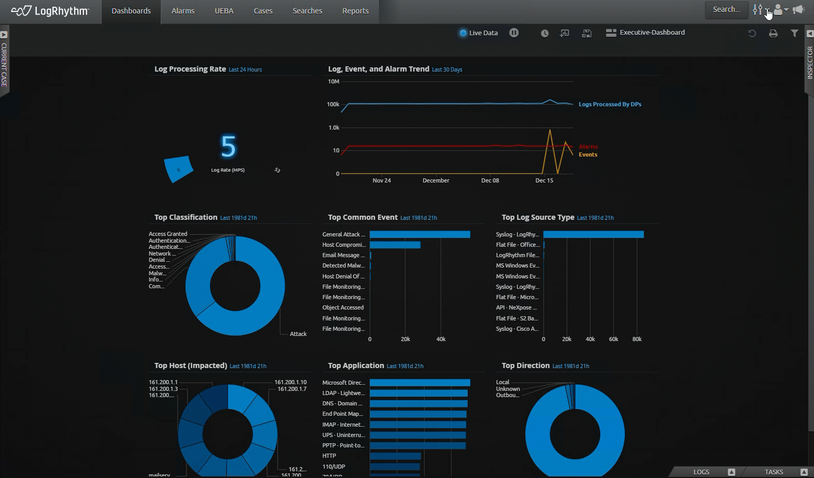Open the Executive-Dashboard selector

(x=645, y=33)
